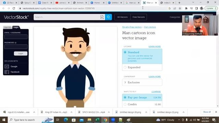Screen dimensions: 219x123
Task: Open Excel from the taskbar
Action: coord(97,120)
